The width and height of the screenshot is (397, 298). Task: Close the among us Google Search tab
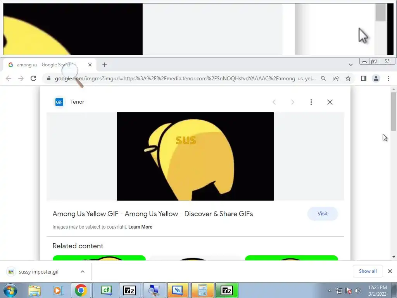coord(90,65)
